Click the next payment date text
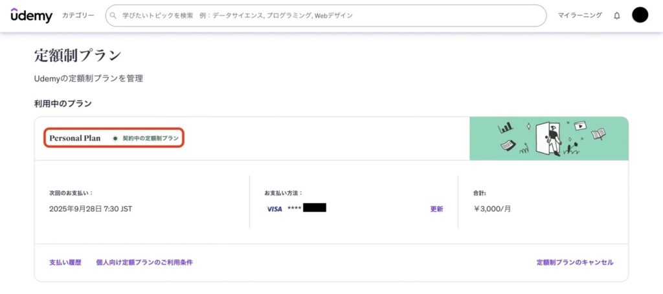 click(90, 209)
